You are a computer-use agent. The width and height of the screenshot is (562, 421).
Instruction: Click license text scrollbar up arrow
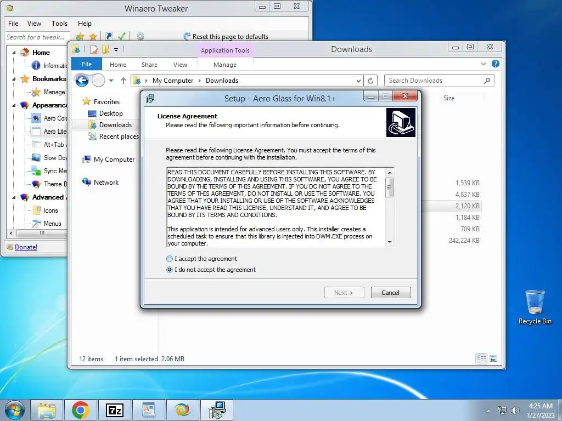pyautogui.click(x=390, y=173)
